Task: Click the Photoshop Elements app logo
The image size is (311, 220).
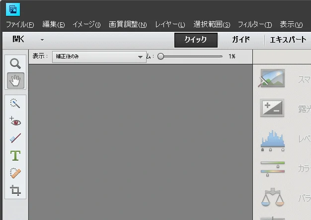Action: click(13, 9)
